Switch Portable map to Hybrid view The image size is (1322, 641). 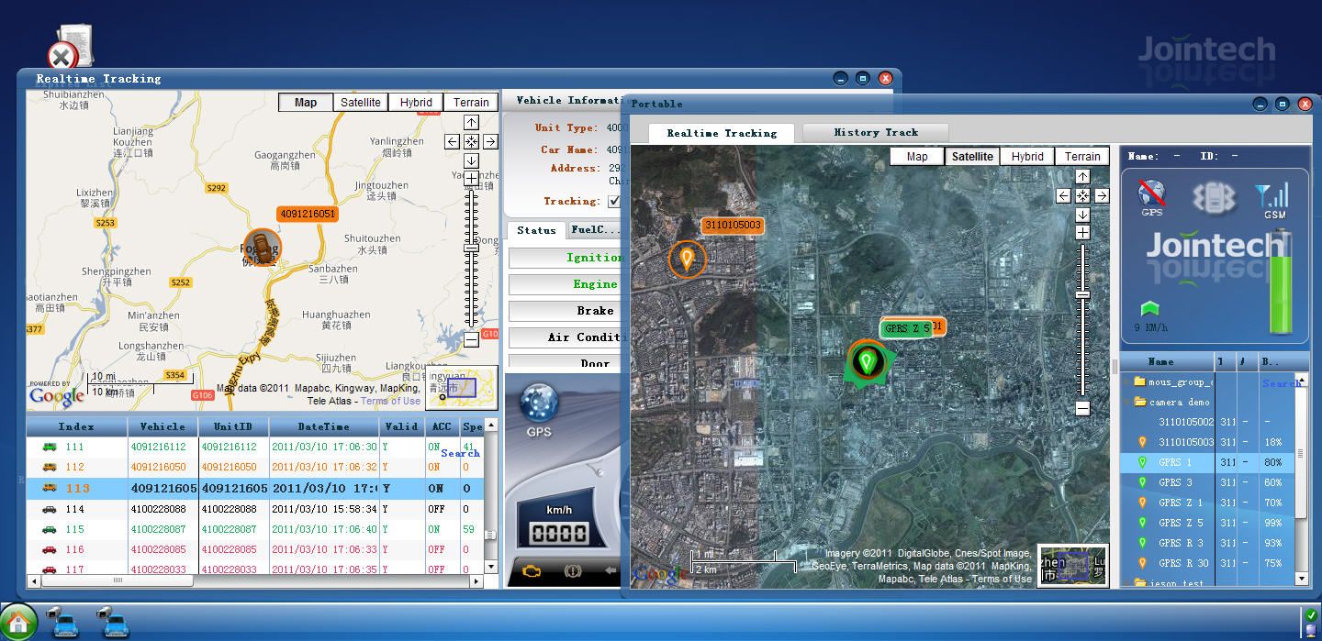[x=1027, y=157]
